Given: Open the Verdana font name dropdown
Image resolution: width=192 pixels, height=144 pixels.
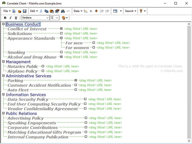Looking at the screenshot, I should tap(47, 18).
